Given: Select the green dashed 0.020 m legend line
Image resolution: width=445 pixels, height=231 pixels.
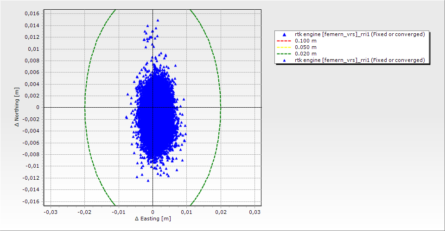Looking at the screenshot, I should 284,54.
